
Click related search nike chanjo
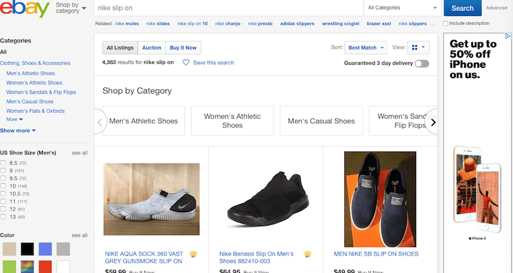pyautogui.click(x=228, y=24)
